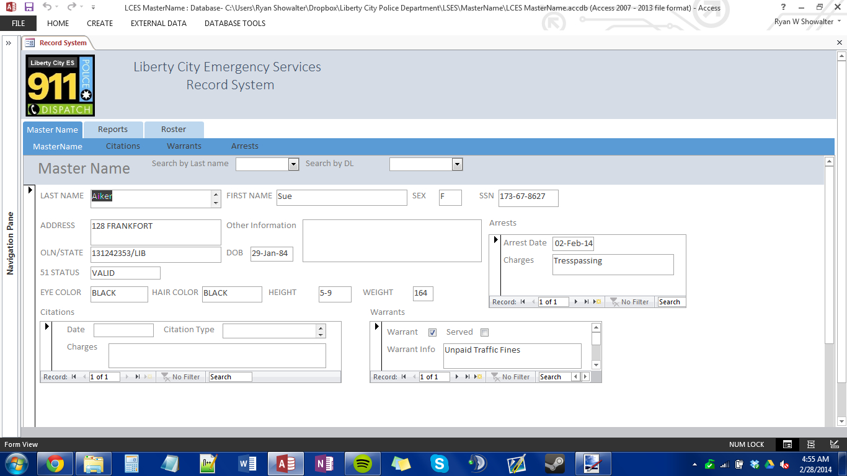Screen dimensions: 847x476
Task: Open the Citations sub-tab
Action: 123,146
